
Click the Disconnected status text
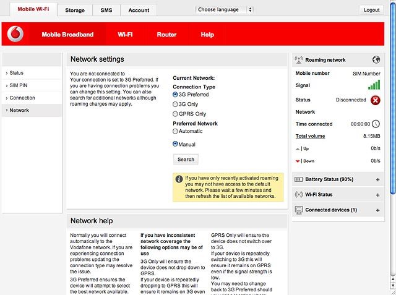[x=351, y=100]
